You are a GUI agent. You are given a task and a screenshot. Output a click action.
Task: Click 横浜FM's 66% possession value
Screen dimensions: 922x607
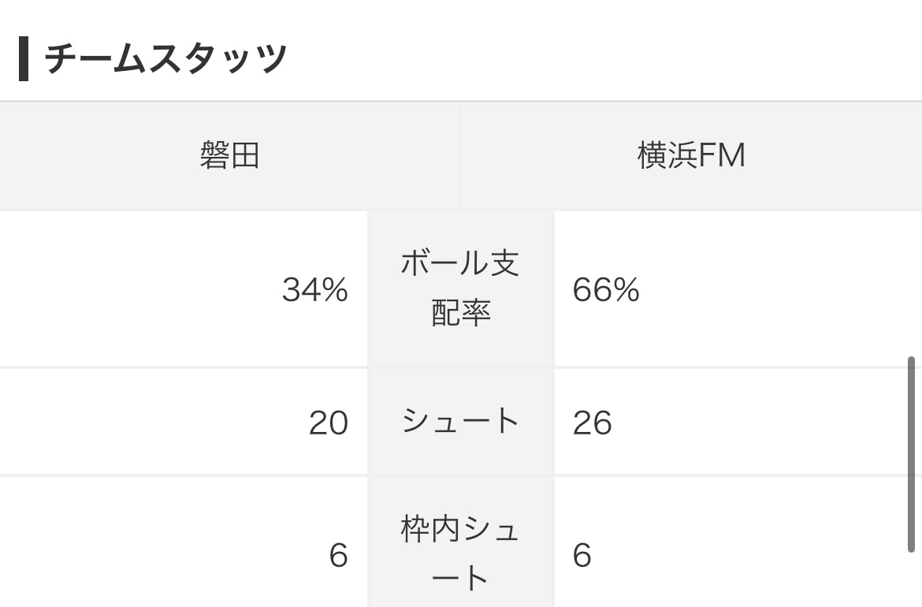pos(606,291)
